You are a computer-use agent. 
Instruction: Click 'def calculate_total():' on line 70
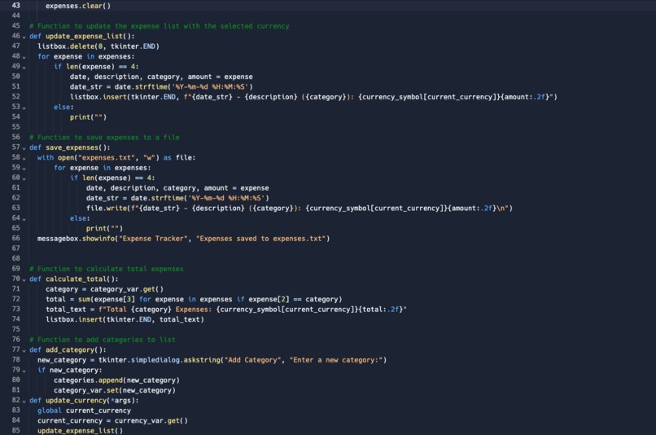coord(74,279)
